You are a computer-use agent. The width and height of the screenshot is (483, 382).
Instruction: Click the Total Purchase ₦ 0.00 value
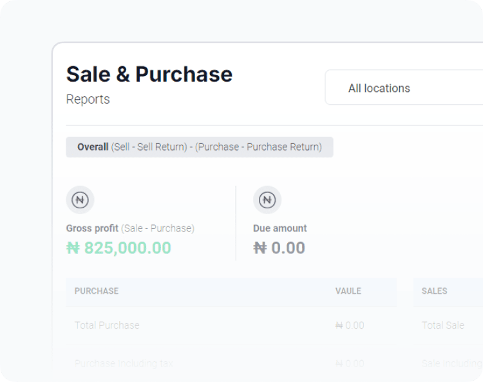[x=350, y=325]
